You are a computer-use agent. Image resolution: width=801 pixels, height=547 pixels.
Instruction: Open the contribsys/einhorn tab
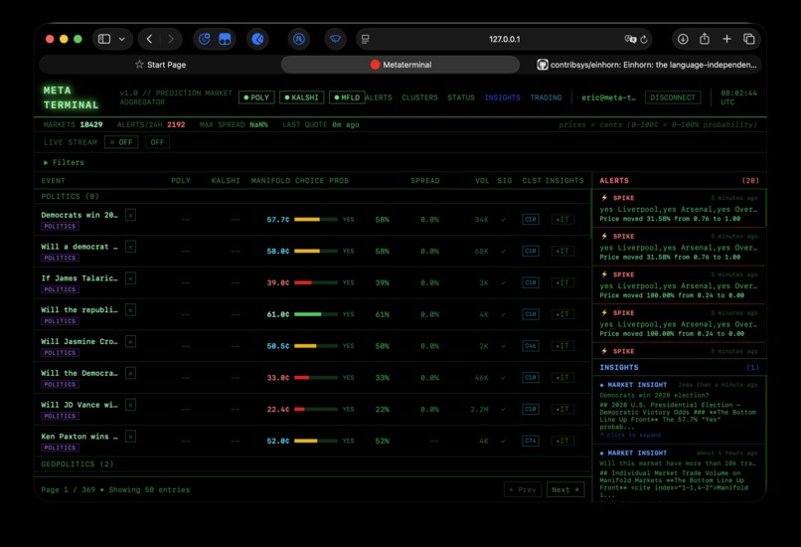click(x=646, y=65)
